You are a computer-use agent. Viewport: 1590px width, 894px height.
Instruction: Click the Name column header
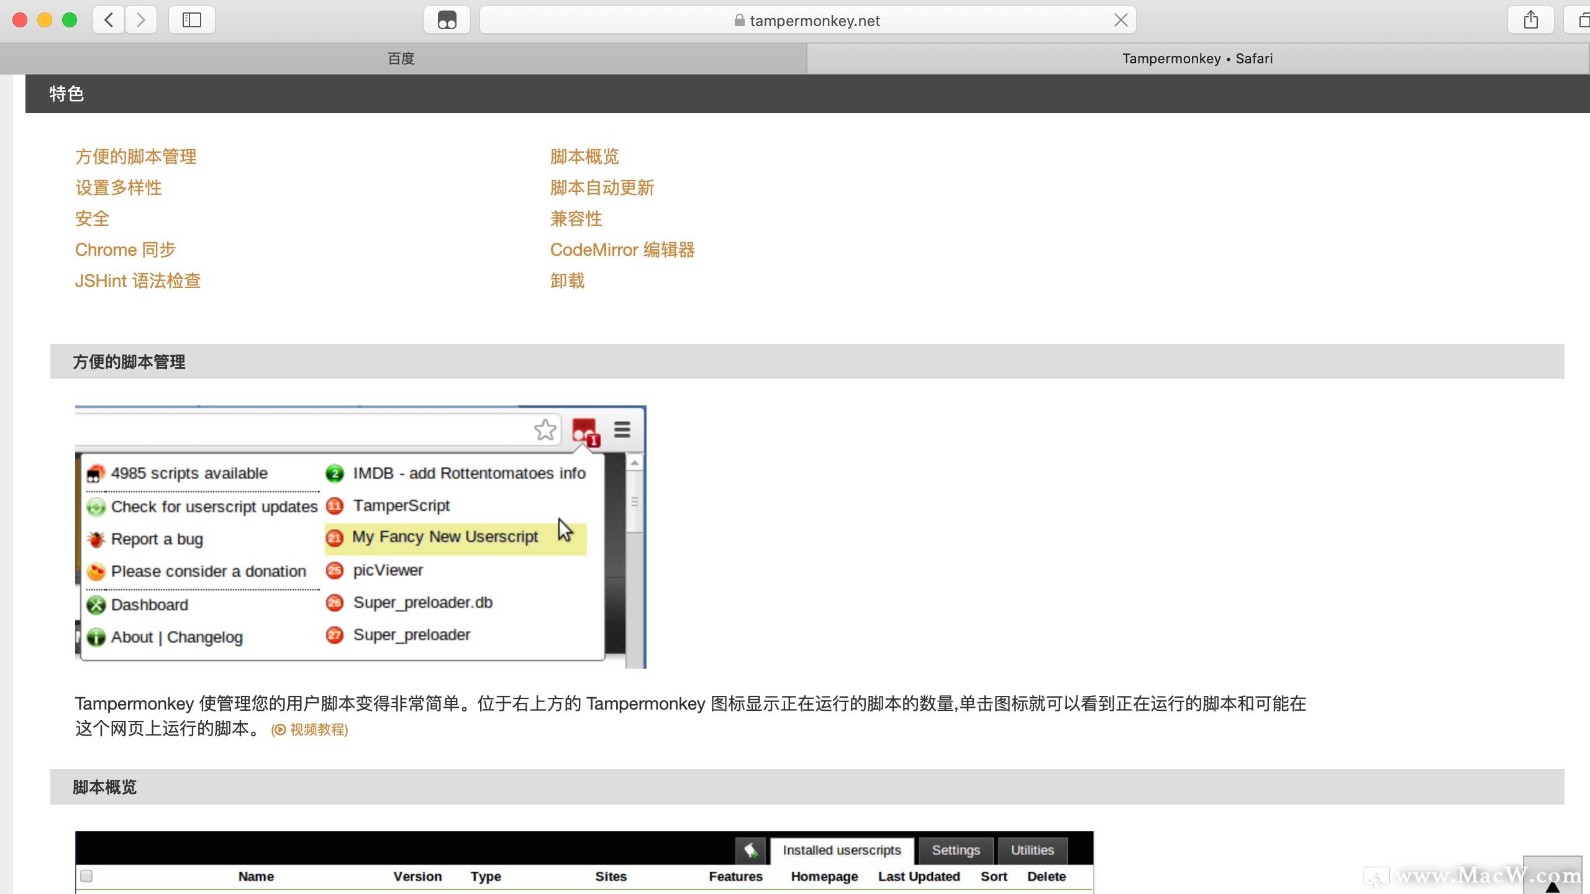(x=256, y=877)
